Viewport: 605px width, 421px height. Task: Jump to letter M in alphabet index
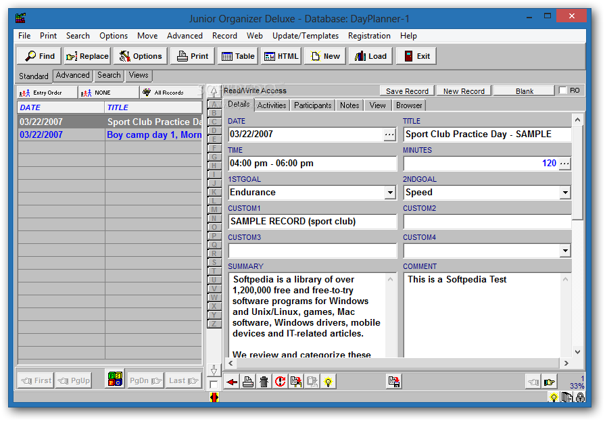pyautogui.click(x=214, y=209)
